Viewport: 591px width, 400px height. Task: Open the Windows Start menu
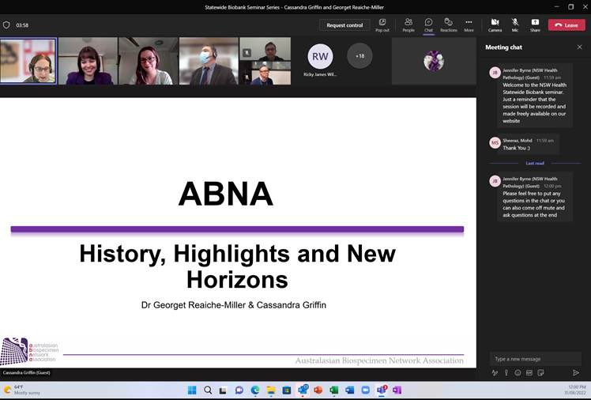point(192,390)
